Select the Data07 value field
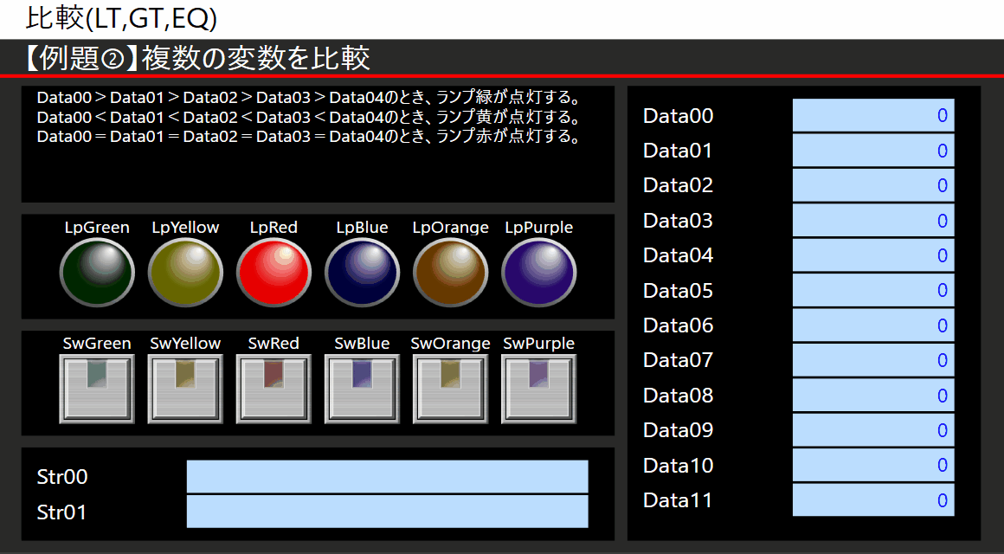The width and height of the screenshot is (1004, 554). point(873,360)
